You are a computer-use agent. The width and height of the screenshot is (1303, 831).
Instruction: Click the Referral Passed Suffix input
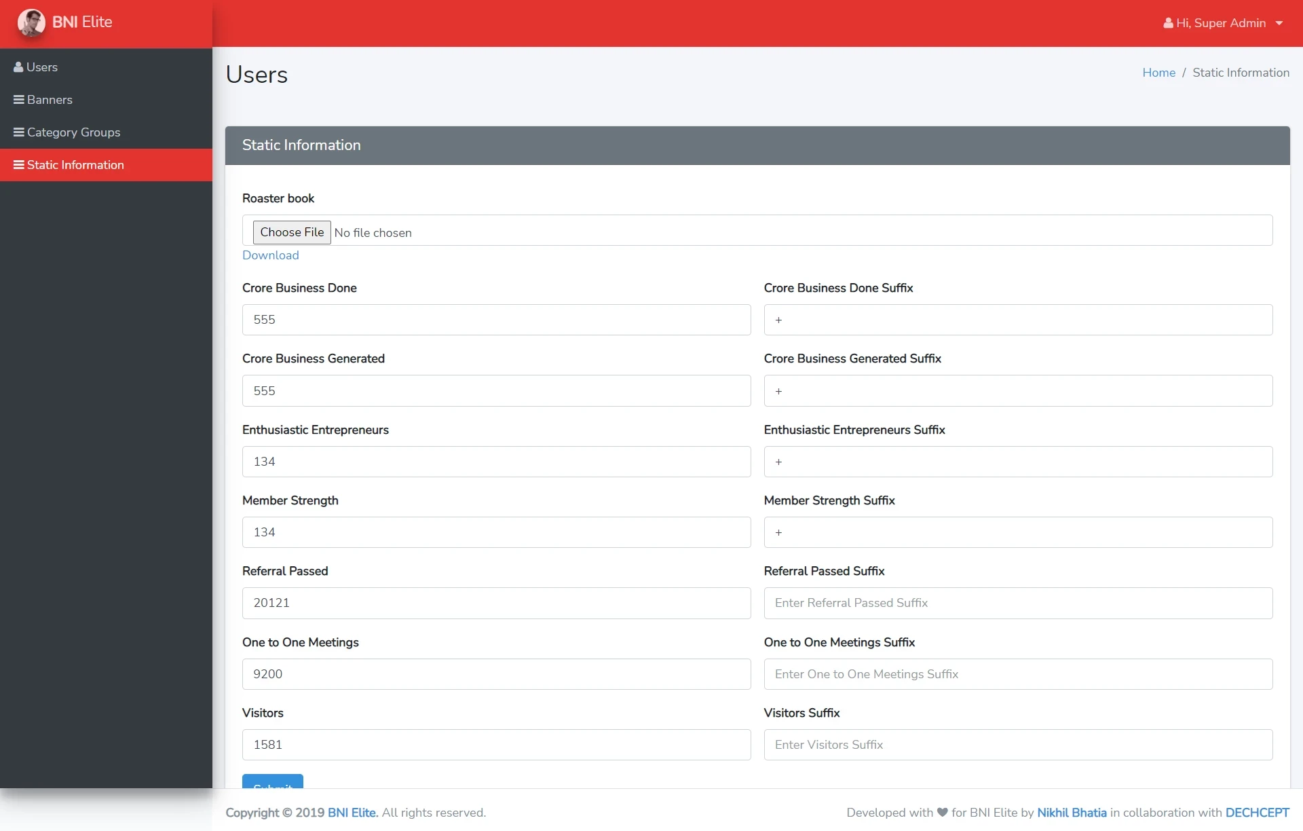point(1017,603)
